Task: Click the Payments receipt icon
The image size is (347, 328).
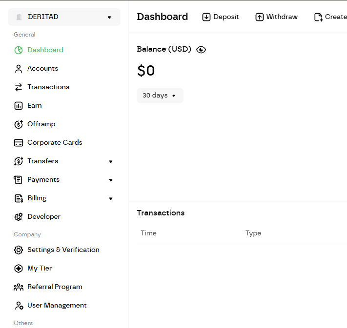Action: click(x=18, y=180)
